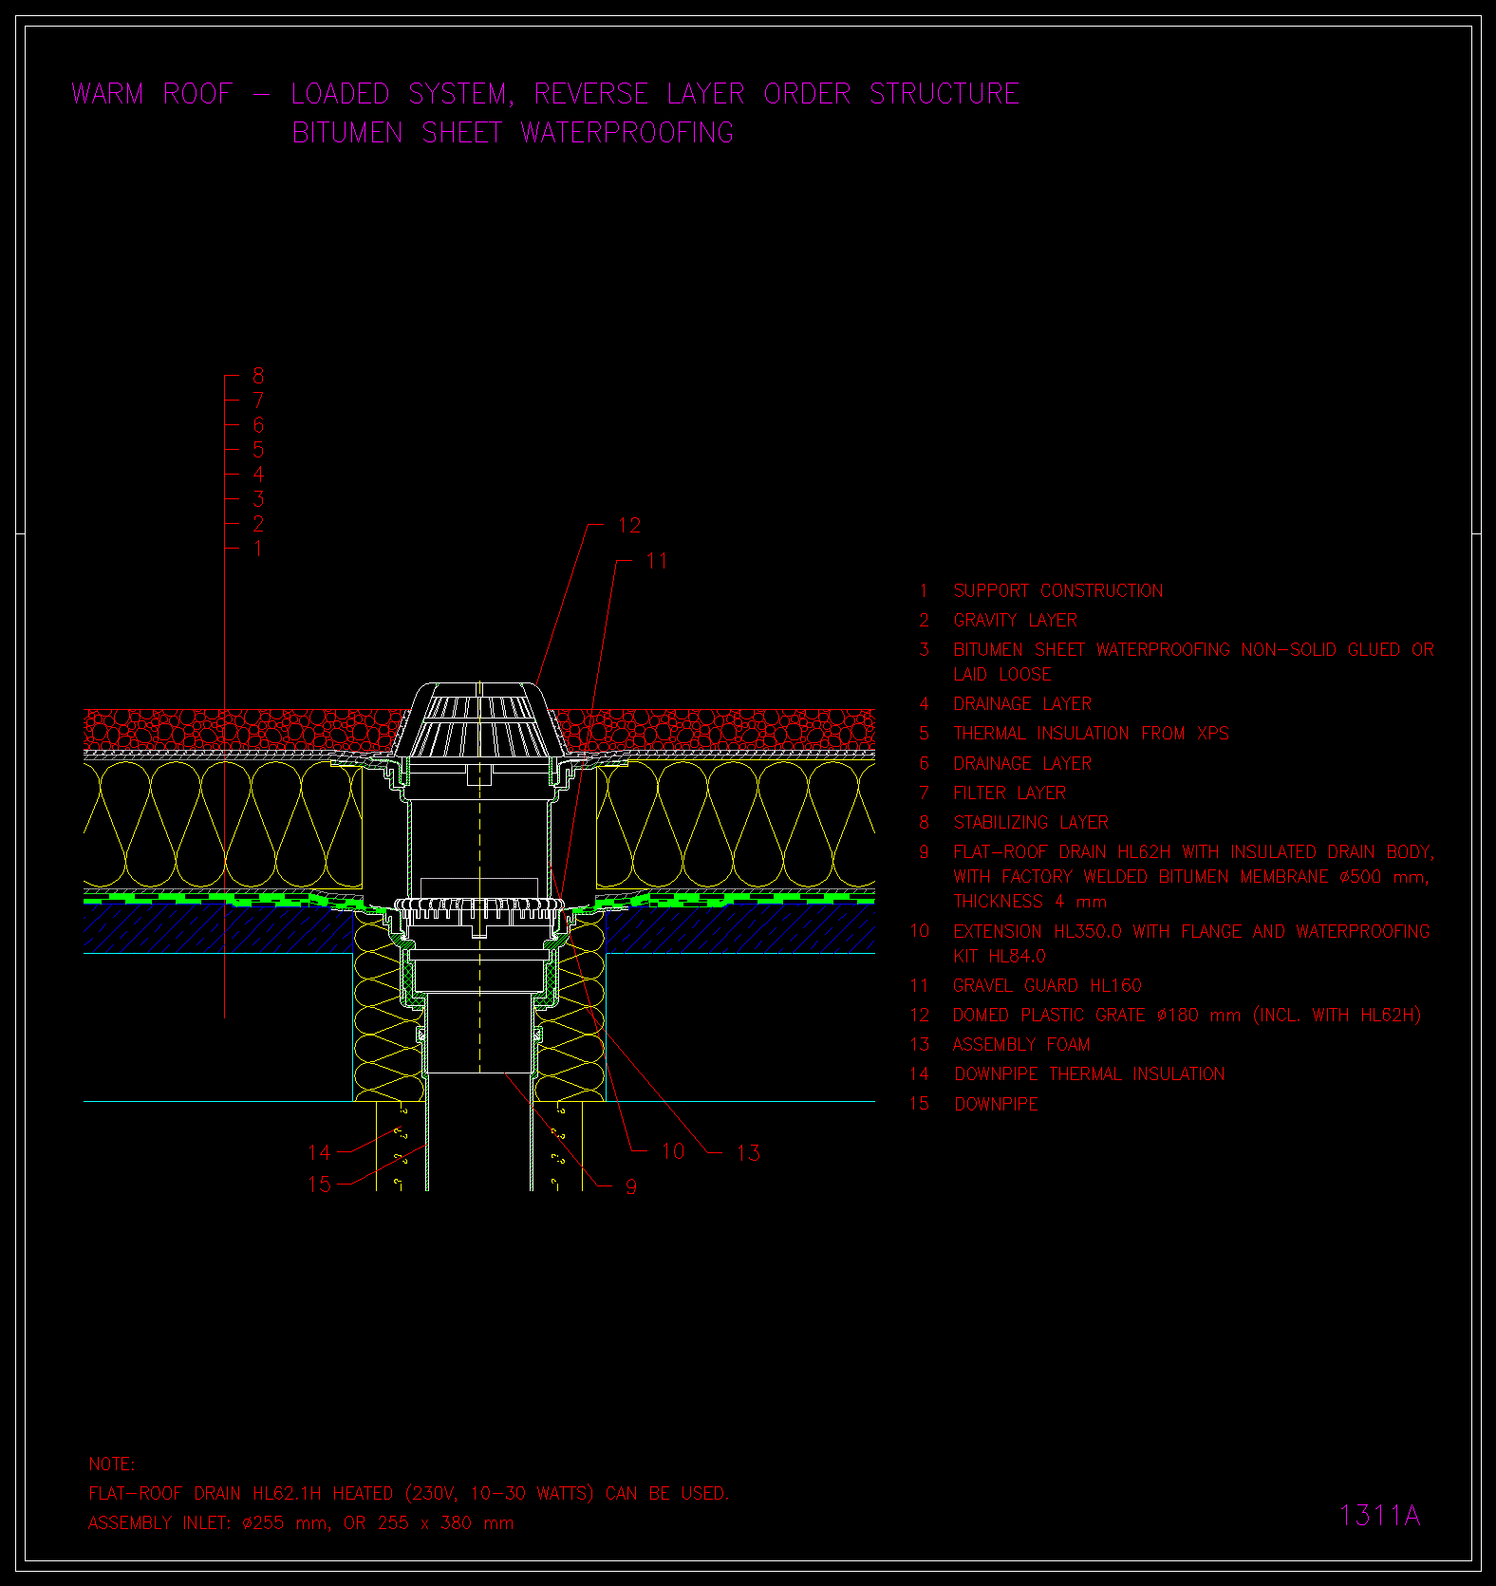This screenshot has width=1496, height=1586.
Task: Select legend entry 'STABILIZING LAYER'
Action: (1031, 822)
